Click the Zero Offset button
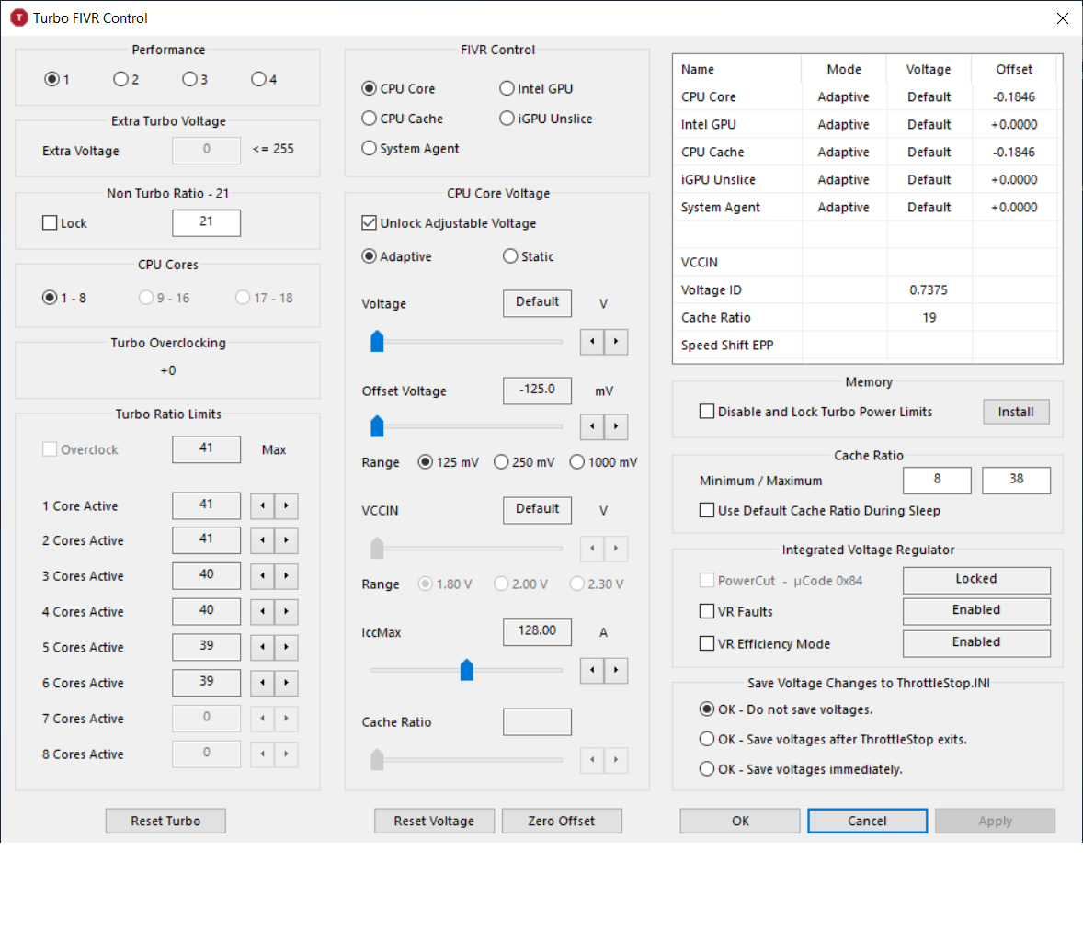The height and width of the screenshot is (941, 1083). pos(562,821)
